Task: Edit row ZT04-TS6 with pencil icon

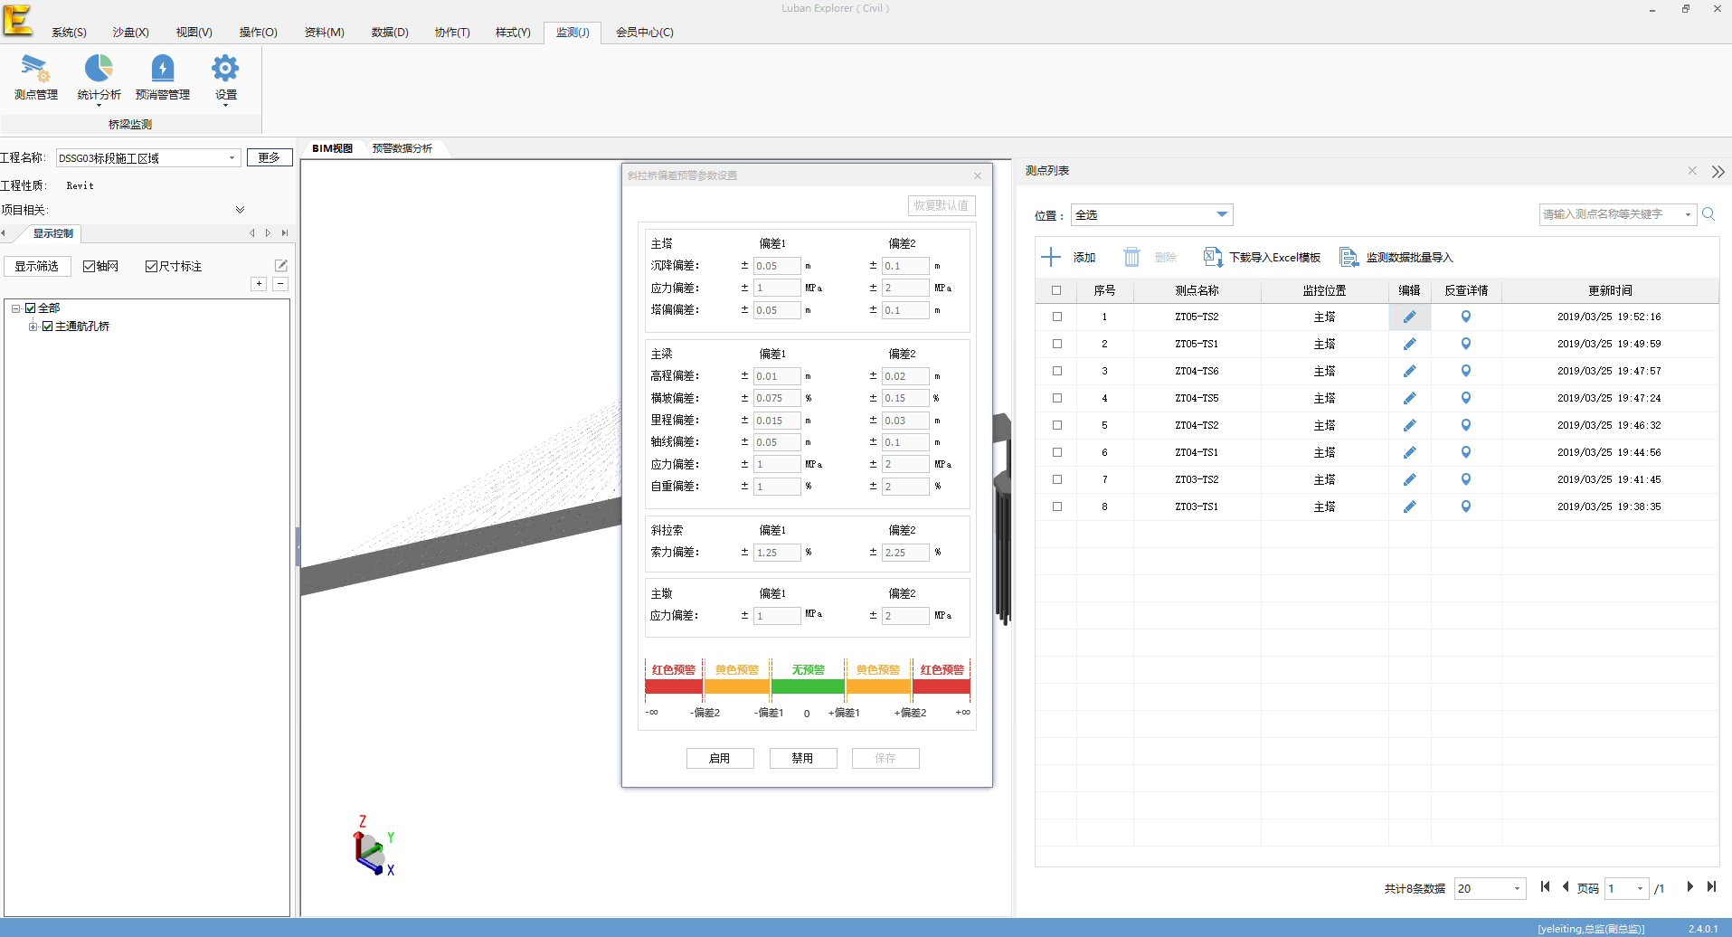Action: tap(1409, 371)
